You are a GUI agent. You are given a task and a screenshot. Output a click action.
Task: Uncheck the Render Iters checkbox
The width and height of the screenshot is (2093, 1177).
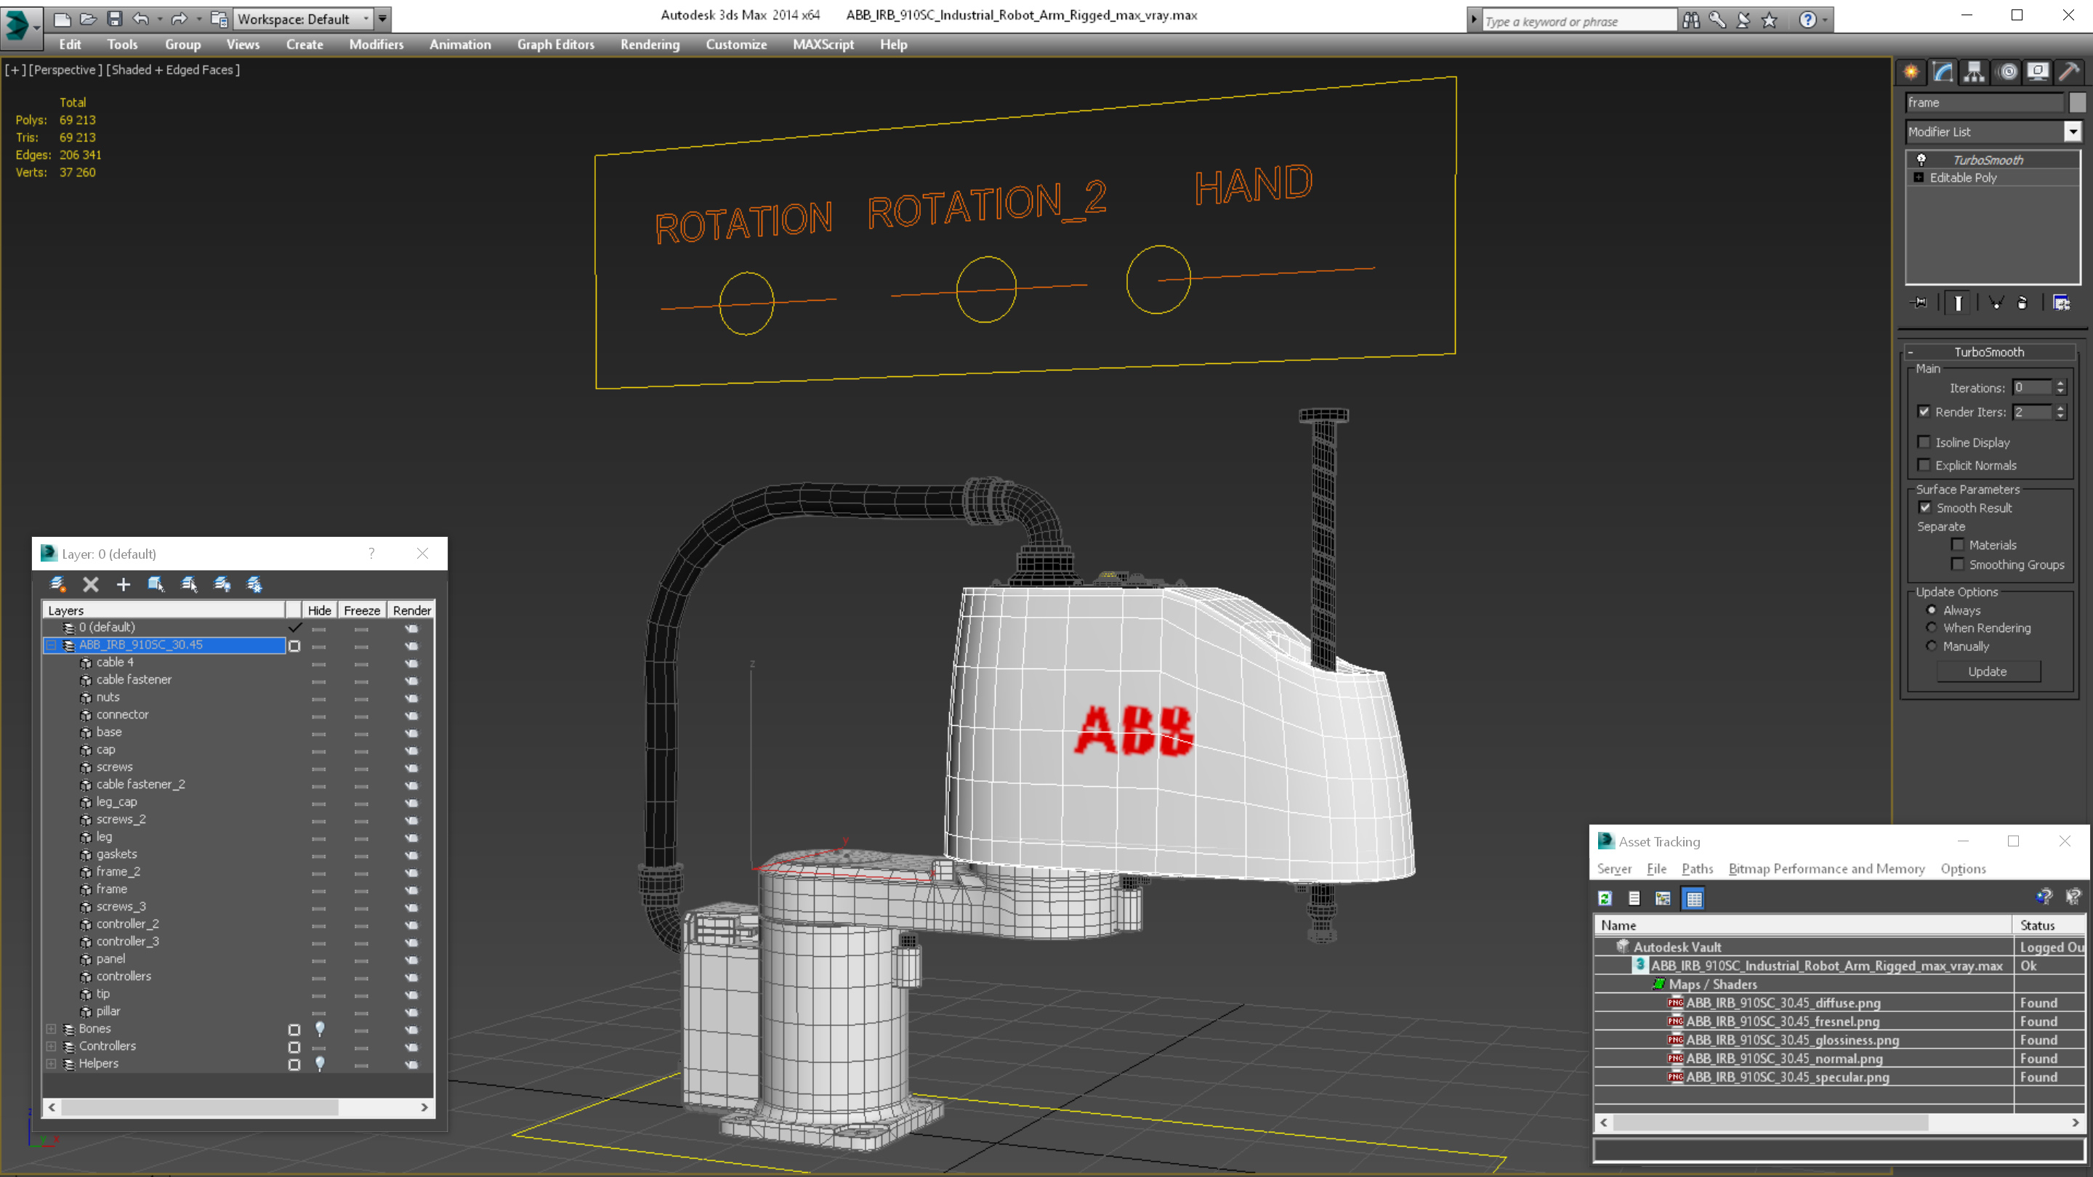click(x=1924, y=411)
